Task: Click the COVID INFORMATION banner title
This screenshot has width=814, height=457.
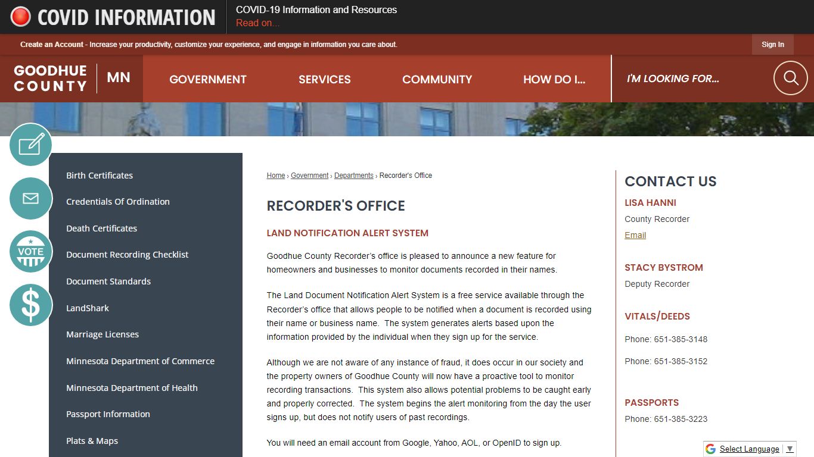Action: 126,17
